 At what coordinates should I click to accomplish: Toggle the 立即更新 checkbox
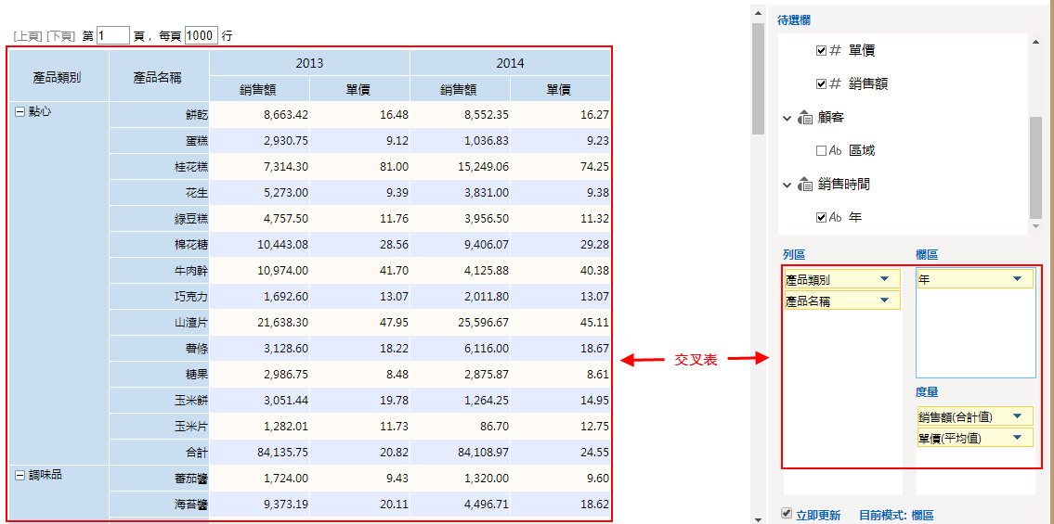pos(787,513)
